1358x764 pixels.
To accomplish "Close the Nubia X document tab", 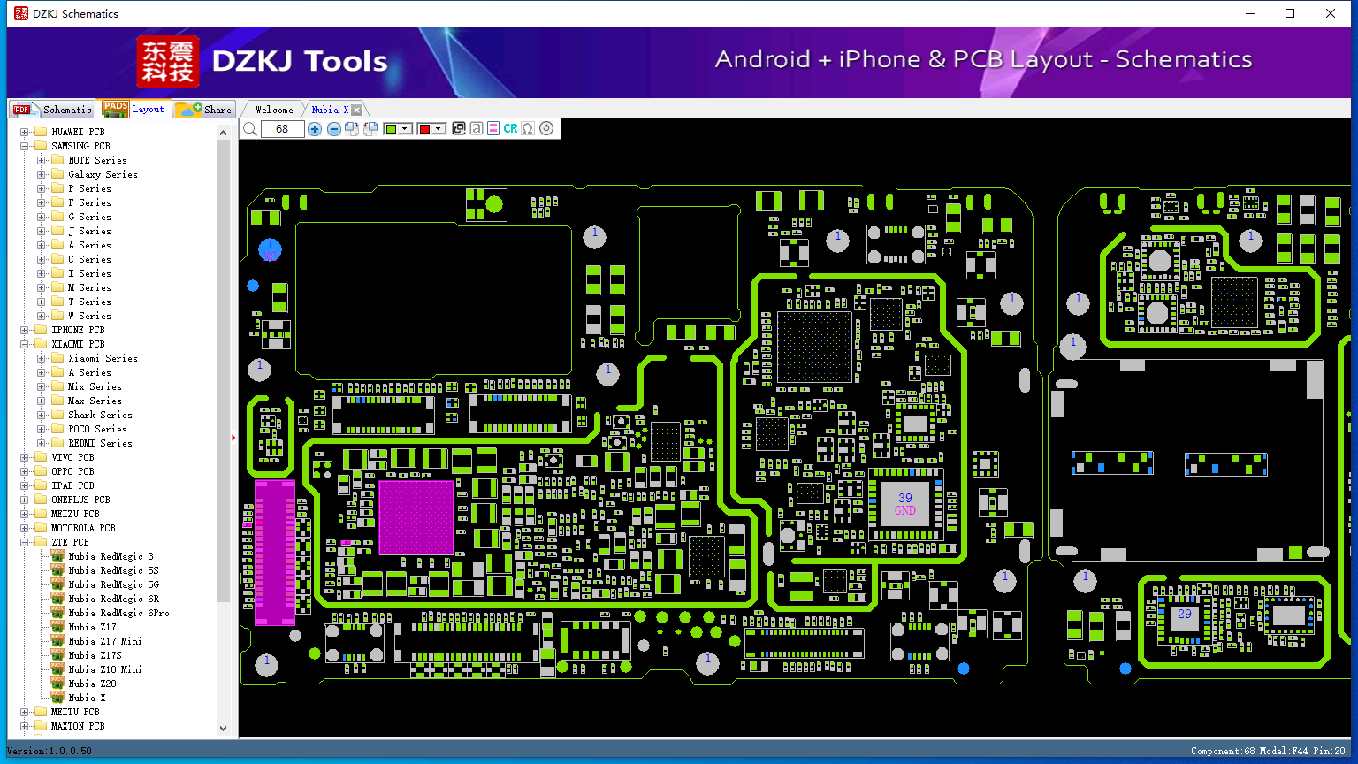I will (x=356, y=110).
